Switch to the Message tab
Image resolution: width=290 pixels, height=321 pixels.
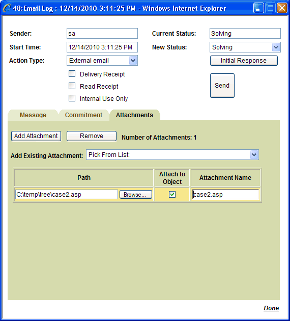click(x=33, y=115)
